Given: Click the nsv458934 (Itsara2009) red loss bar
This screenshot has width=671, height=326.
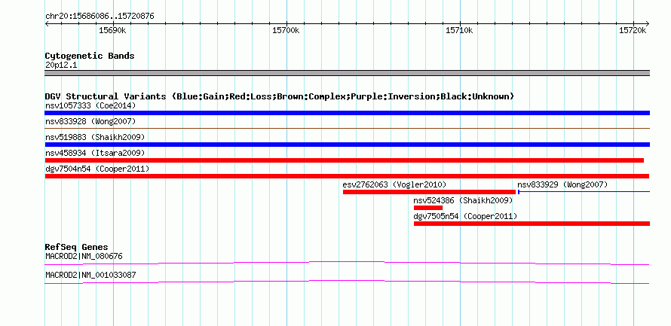Looking at the screenshot, I should click(x=344, y=160).
